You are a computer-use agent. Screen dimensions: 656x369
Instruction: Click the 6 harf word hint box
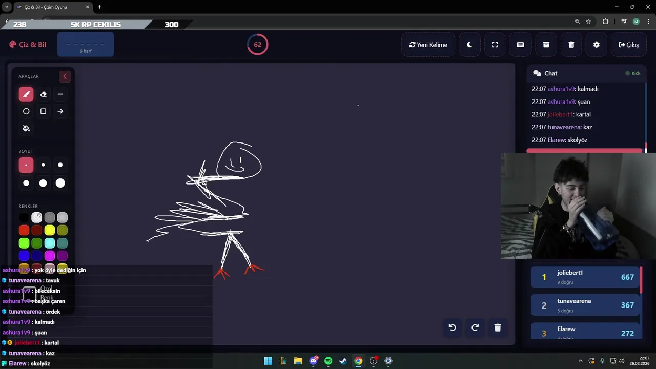[x=86, y=45]
